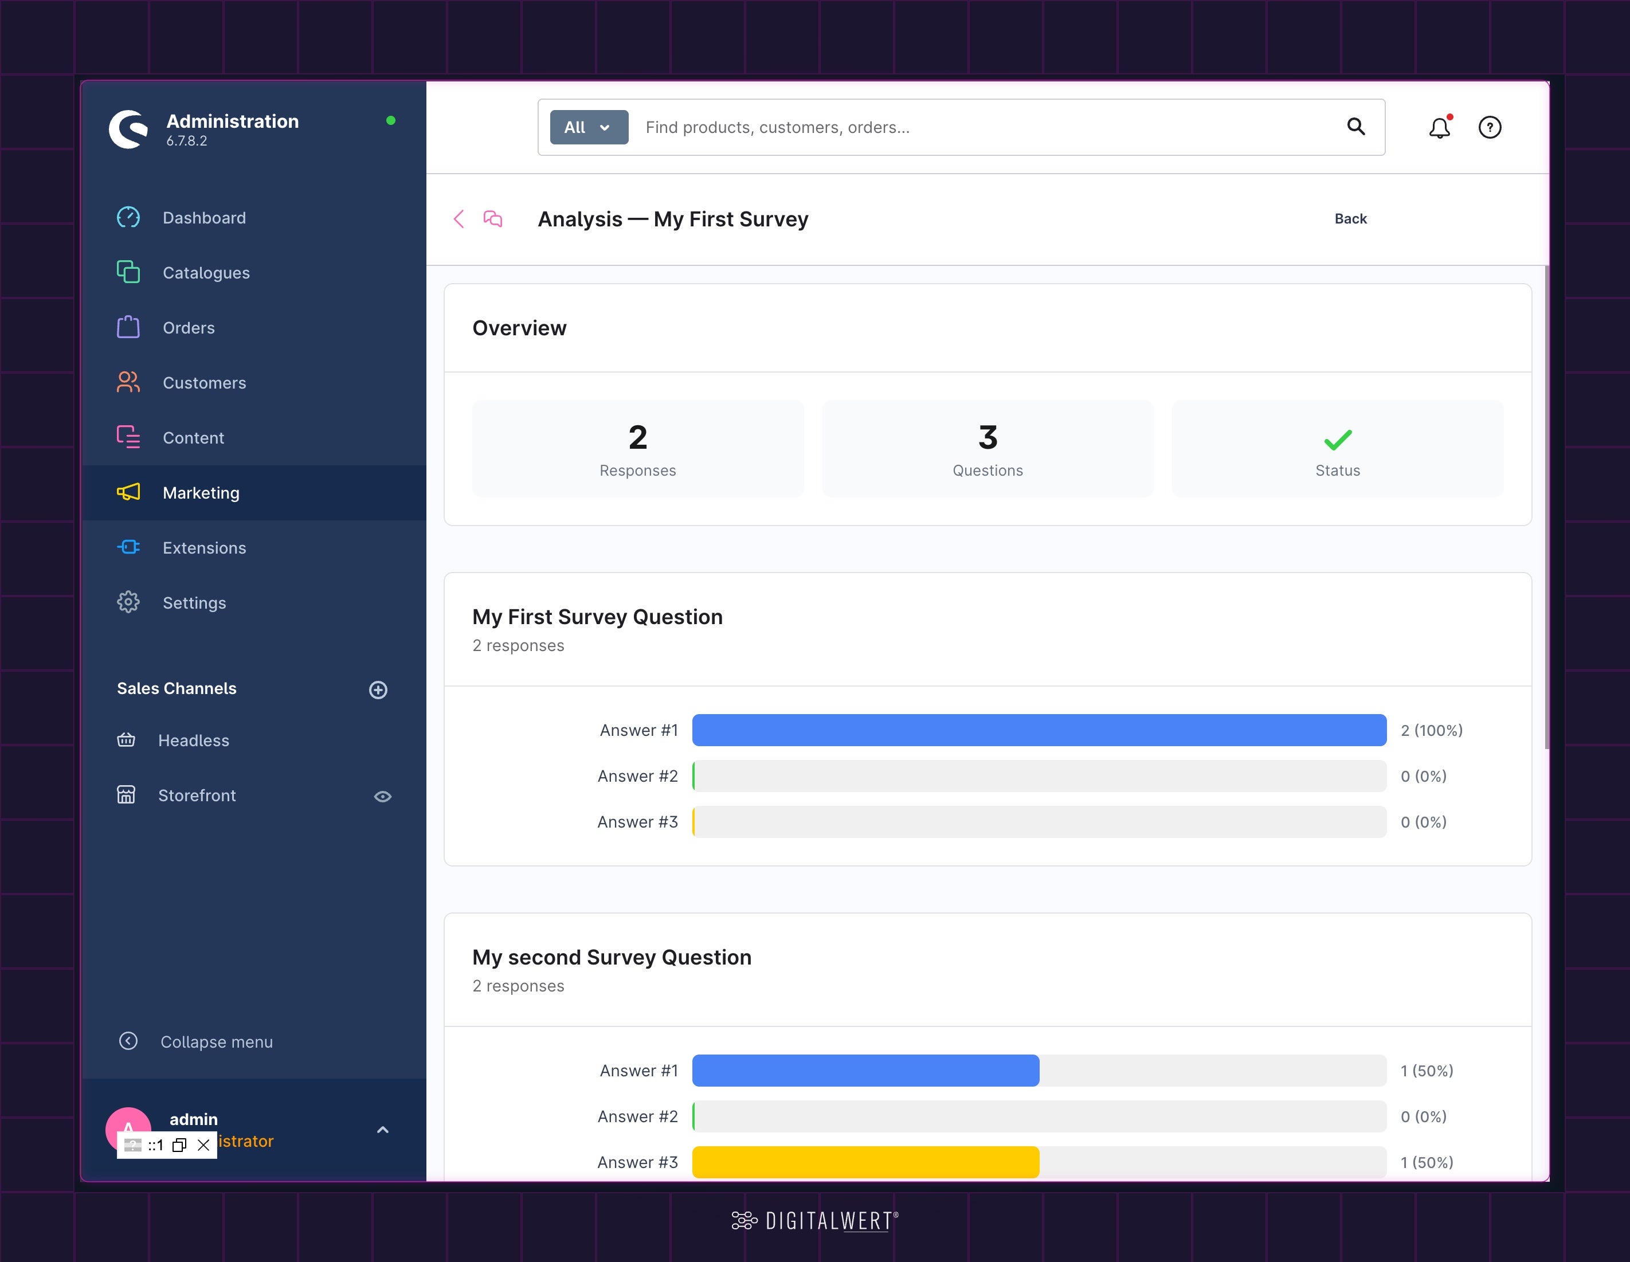This screenshot has height=1262, width=1630.
Task: Click the Settings gear icon
Action: pos(128,602)
